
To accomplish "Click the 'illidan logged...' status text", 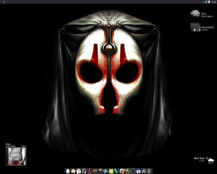I will coord(208,16).
